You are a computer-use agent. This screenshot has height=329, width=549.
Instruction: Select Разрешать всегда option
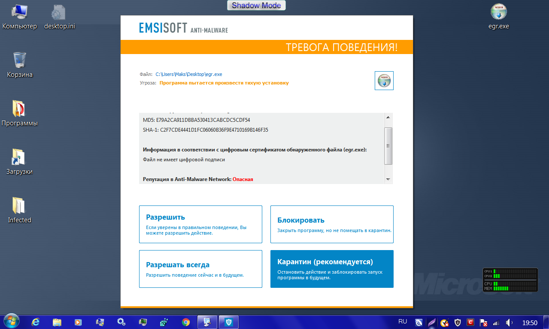(x=200, y=269)
